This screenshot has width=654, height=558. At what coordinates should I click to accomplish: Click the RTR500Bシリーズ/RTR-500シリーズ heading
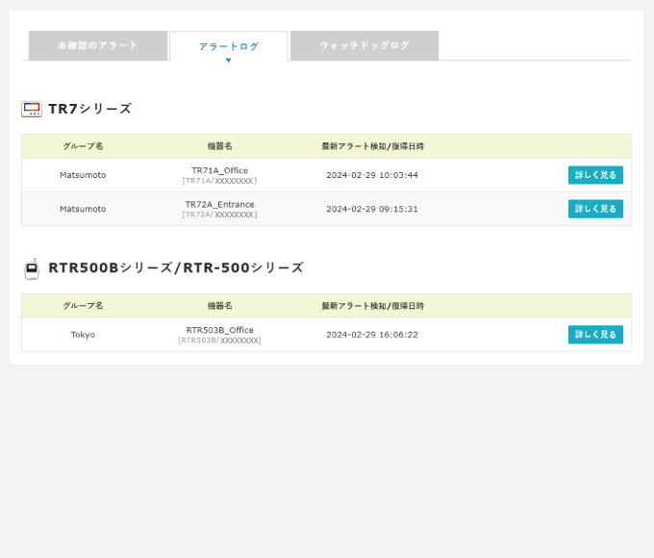pos(175,268)
